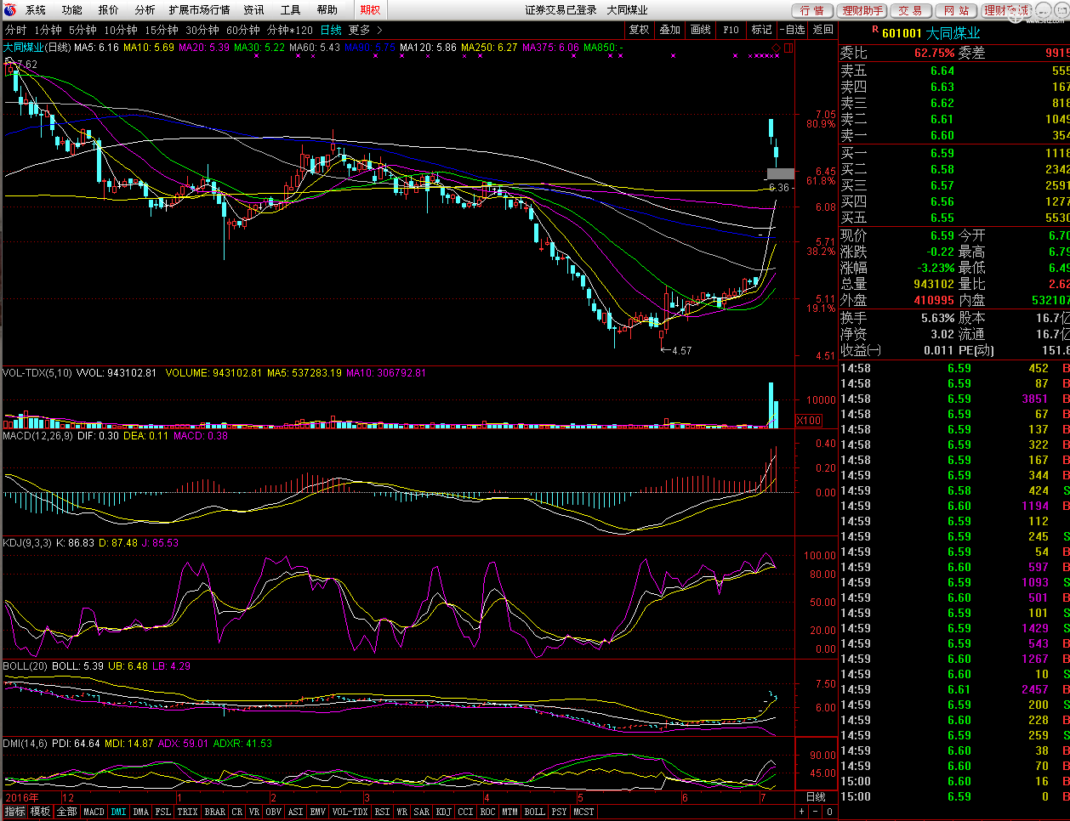Click -自选 to remove from watchlist
Image resolution: width=1070 pixels, height=821 pixels.
pos(792,30)
